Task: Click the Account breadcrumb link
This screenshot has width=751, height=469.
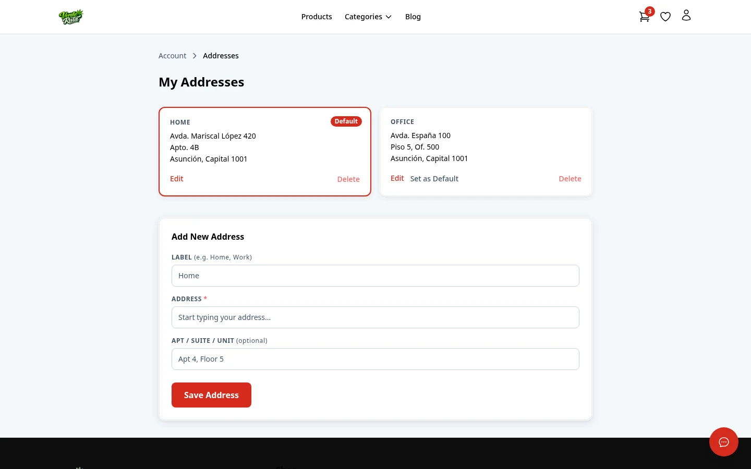Action: pyautogui.click(x=172, y=55)
